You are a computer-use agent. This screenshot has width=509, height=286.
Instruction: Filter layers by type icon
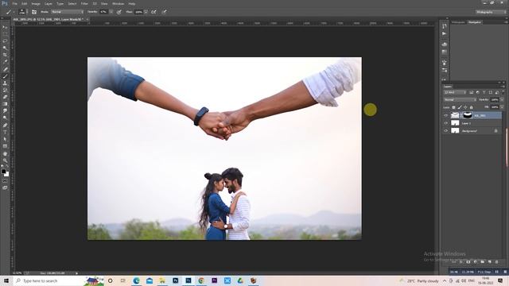[484, 92]
